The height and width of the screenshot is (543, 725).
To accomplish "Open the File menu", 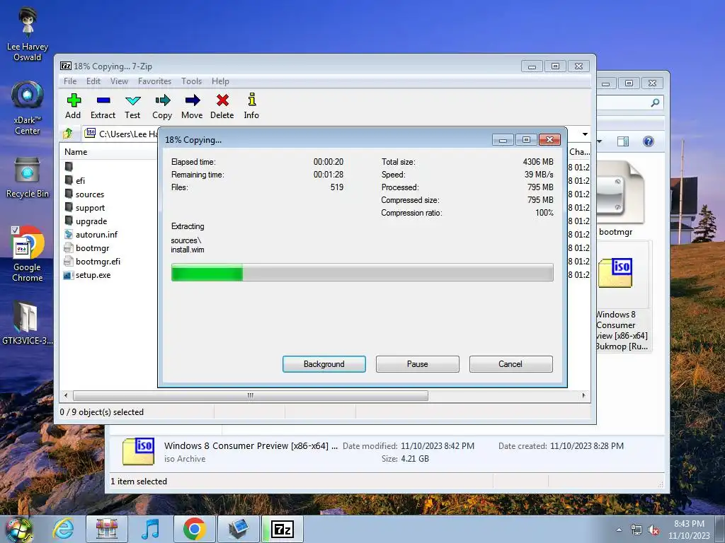I will tap(70, 81).
